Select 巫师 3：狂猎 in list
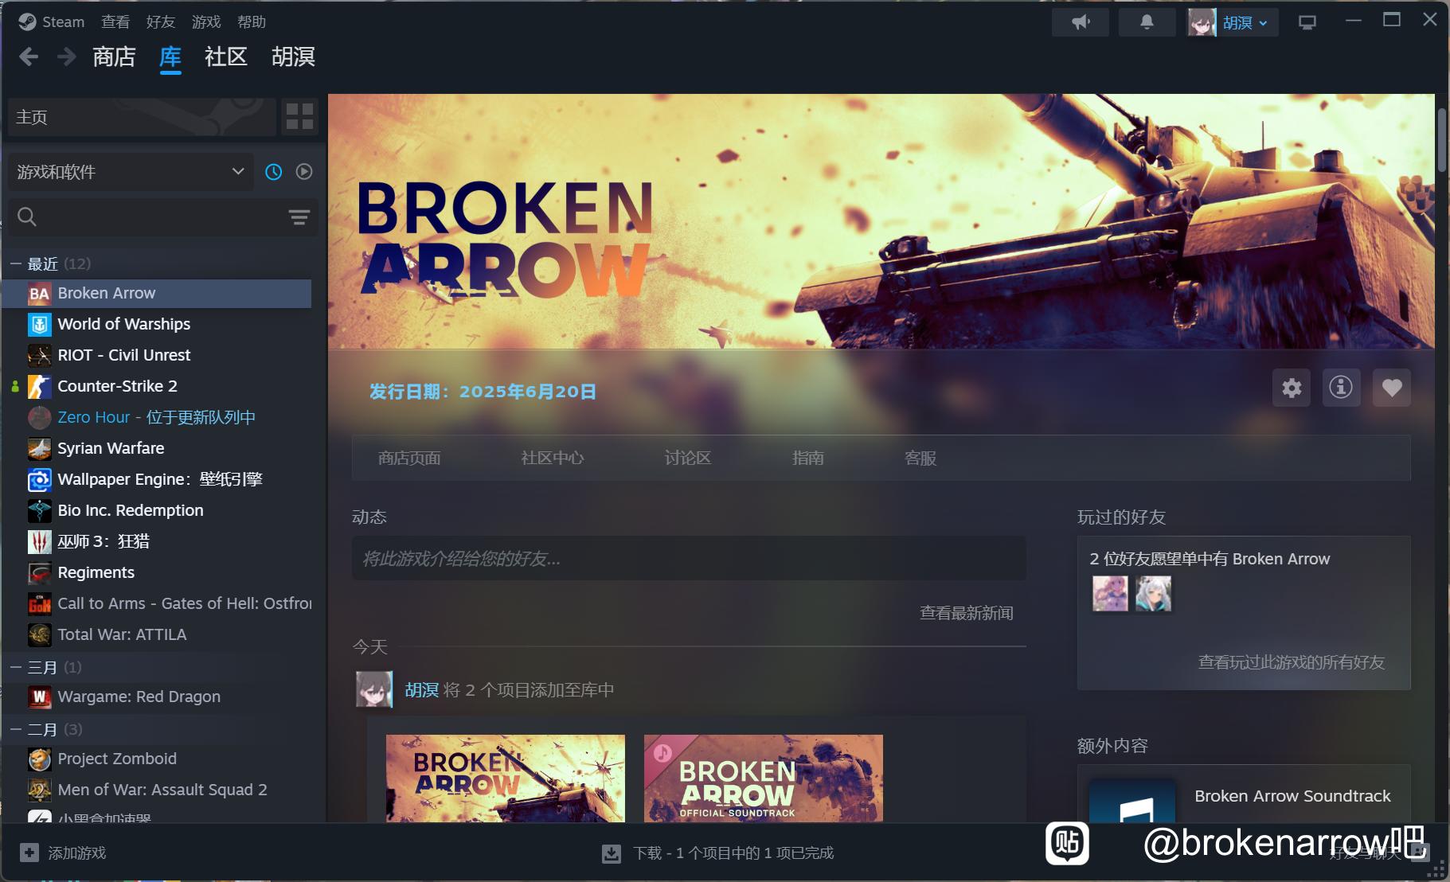Viewport: 1450px width, 882px height. 157,541
